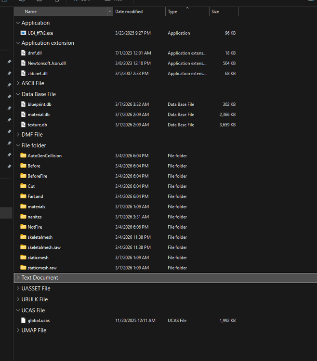Select the AutoGenCollision folder name

45,155
